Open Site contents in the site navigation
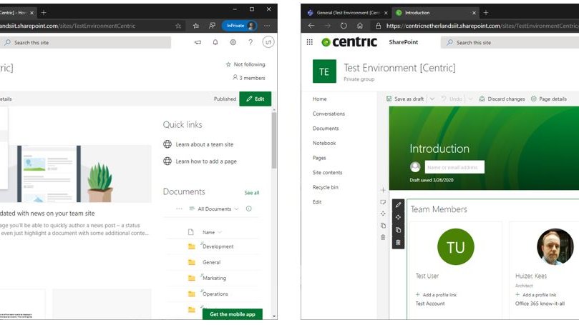 pyautogui.click(x=327, y=172)
